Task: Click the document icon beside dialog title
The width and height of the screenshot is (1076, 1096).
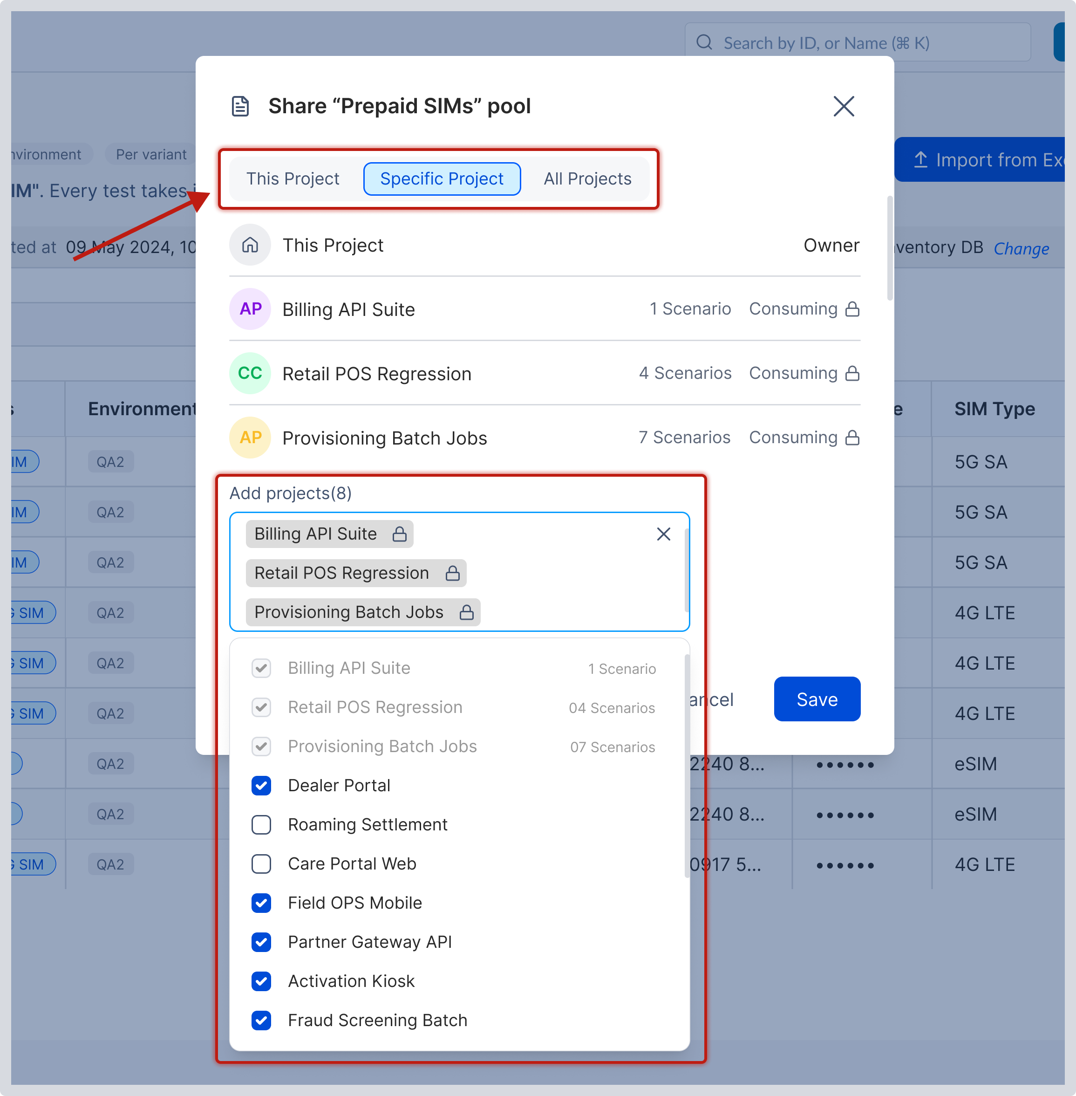Action: (240, 106)
